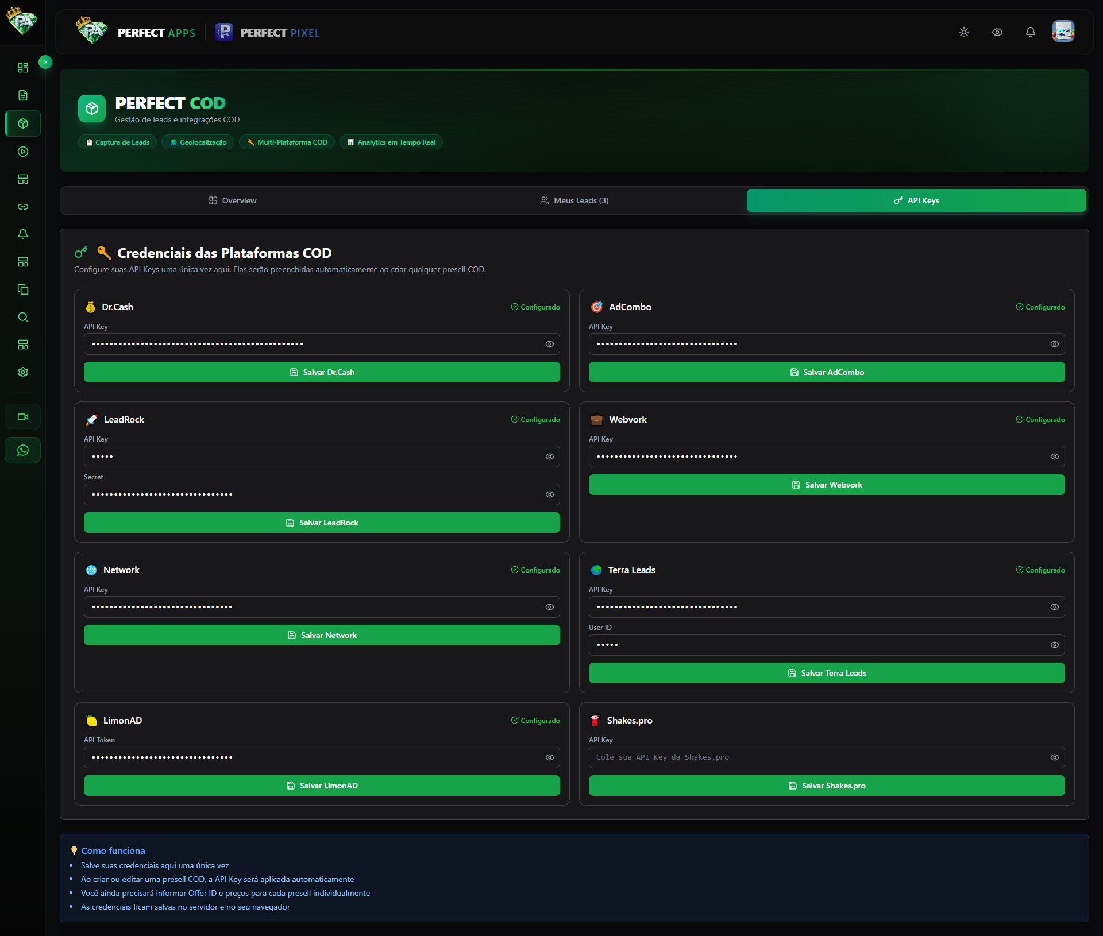Switch theme with the sun icon

(964, 32)
